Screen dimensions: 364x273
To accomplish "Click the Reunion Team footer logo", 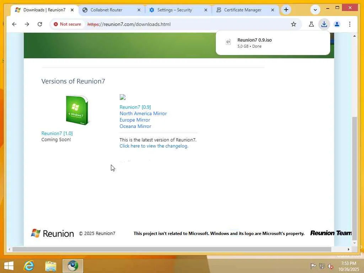I will pos(331,233).
